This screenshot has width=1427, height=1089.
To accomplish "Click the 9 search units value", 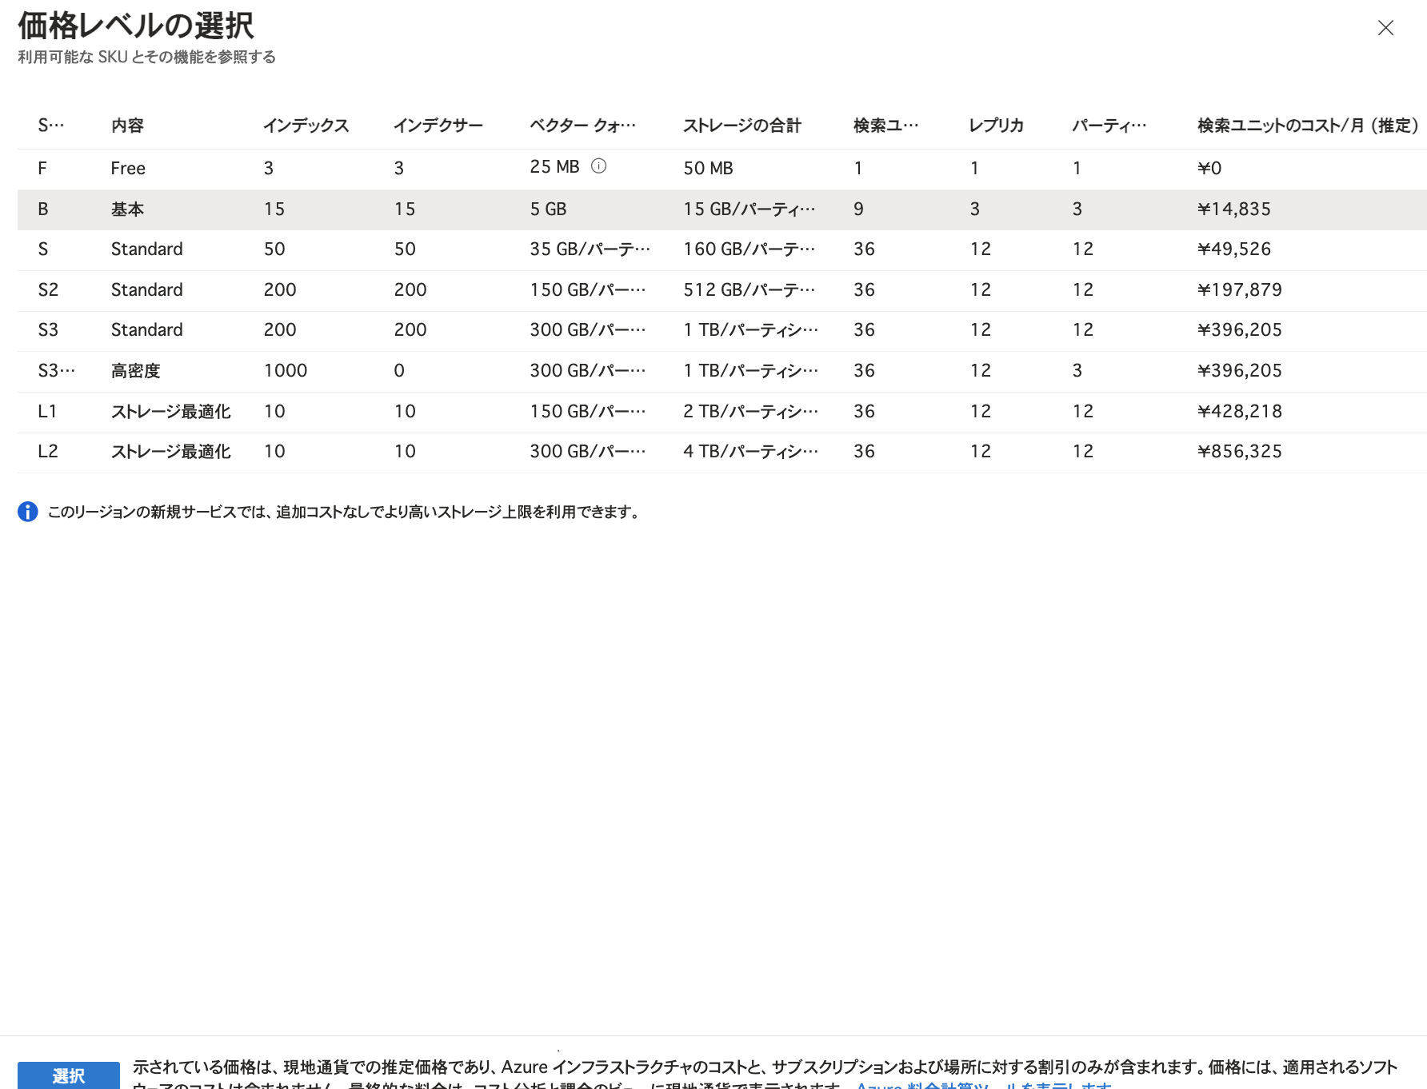I will click(858, 209).
